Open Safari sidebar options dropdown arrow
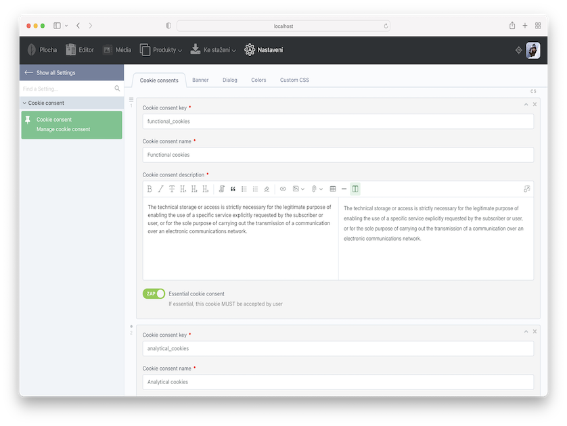This screenshot has width=567, height=426. tap(66, 26)
